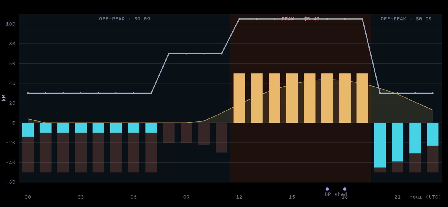This screenshot has width=448, height=207.
Task: Click the last orange bar in the peak zone
Action: pyautogui.click(x=362, y=98)
